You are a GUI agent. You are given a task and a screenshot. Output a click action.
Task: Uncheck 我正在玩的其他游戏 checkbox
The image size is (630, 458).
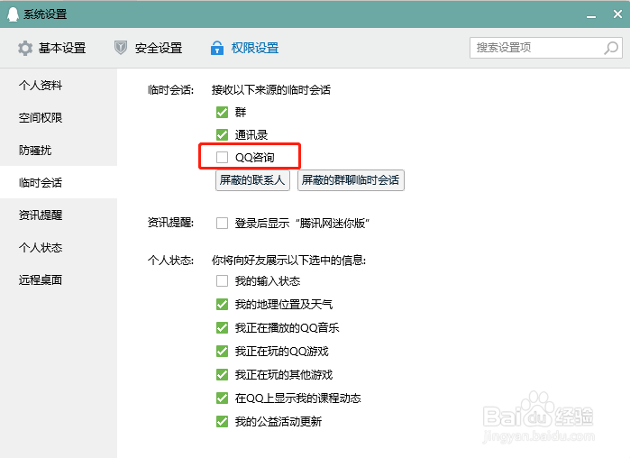223,375
